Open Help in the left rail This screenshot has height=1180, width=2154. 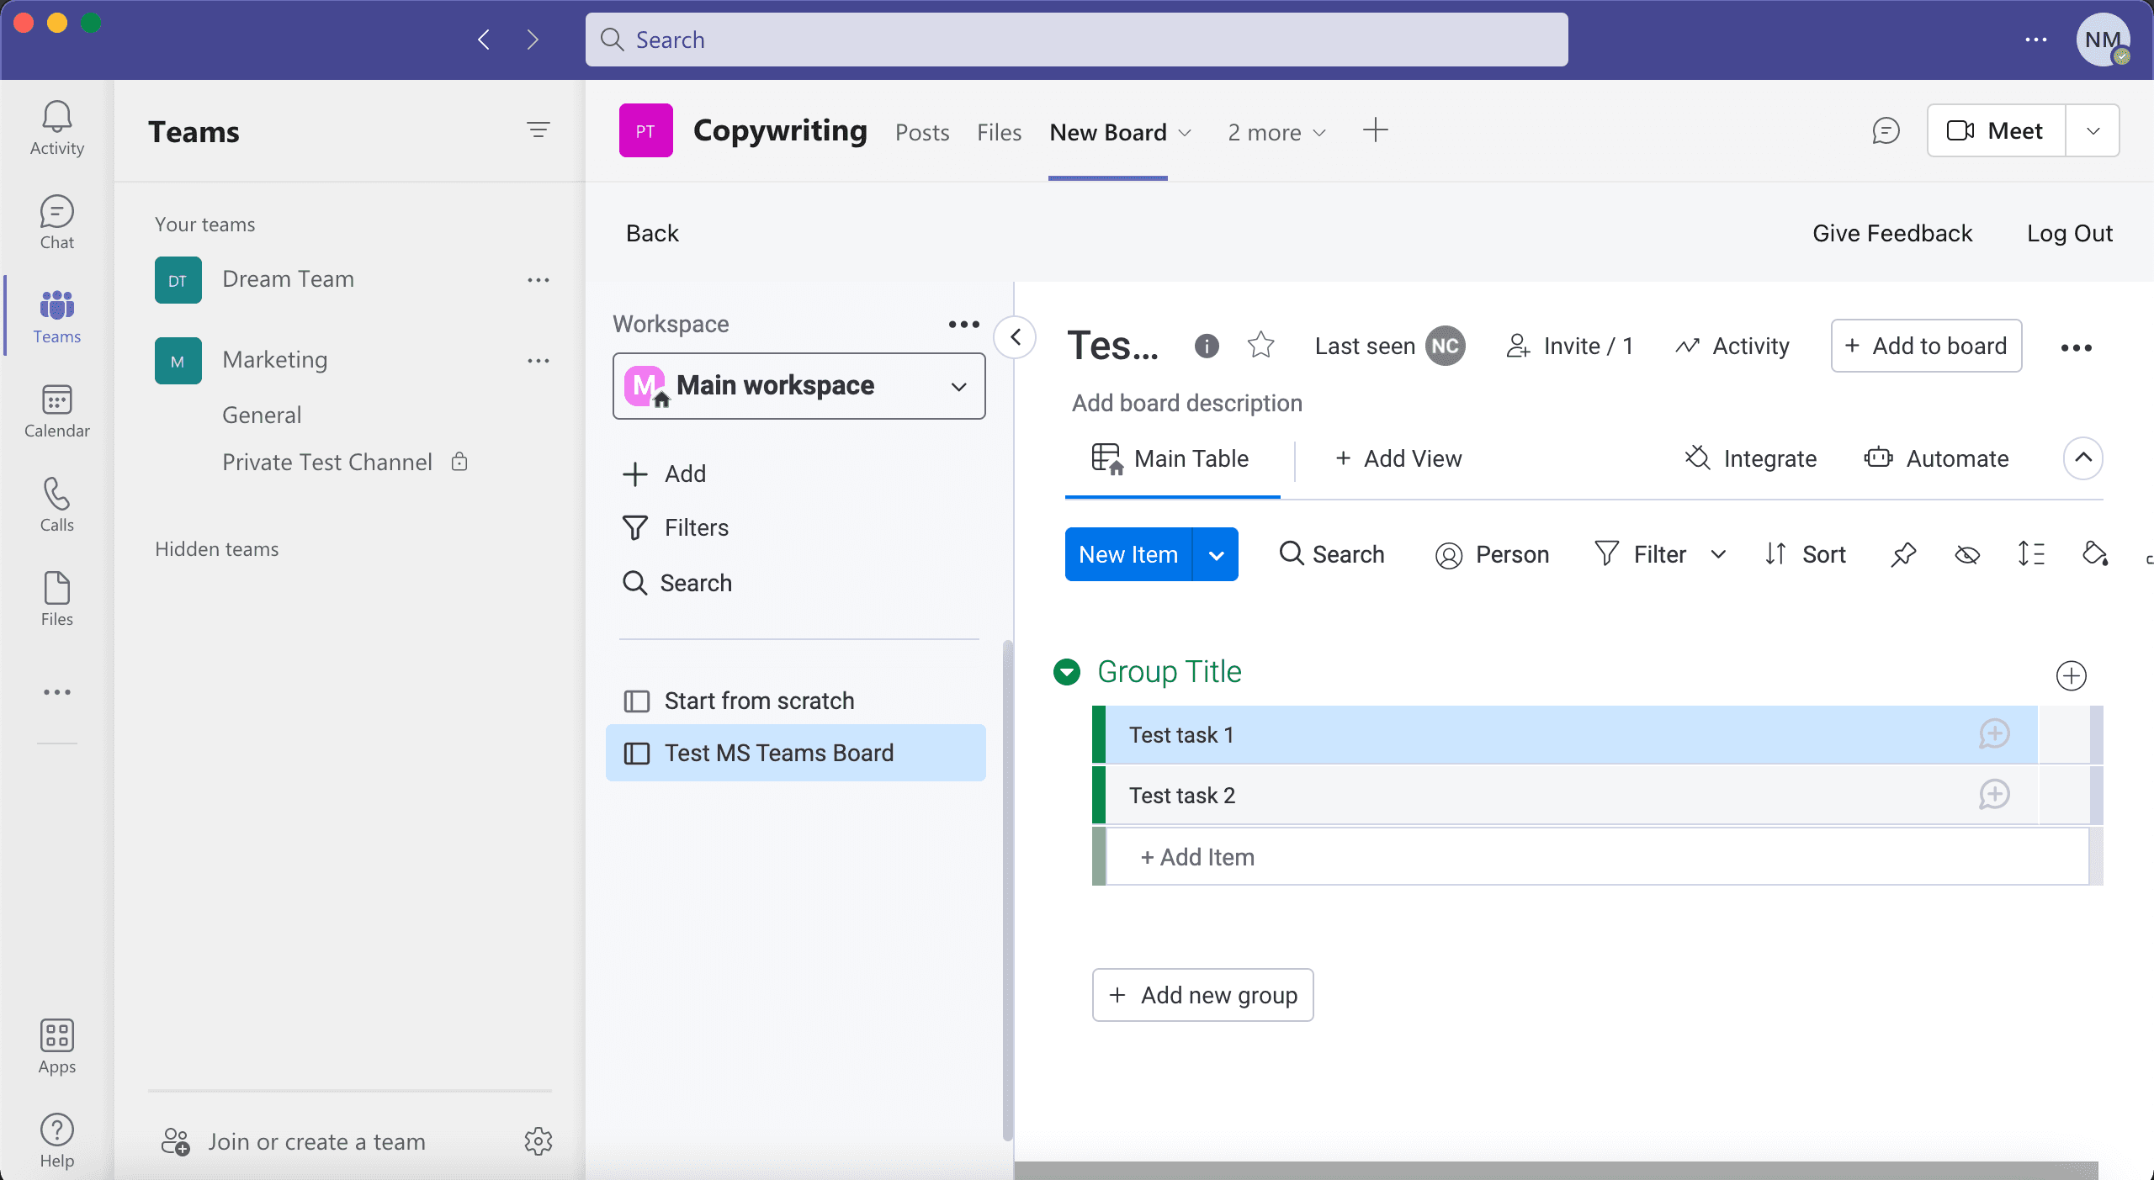coord(56,1140)
